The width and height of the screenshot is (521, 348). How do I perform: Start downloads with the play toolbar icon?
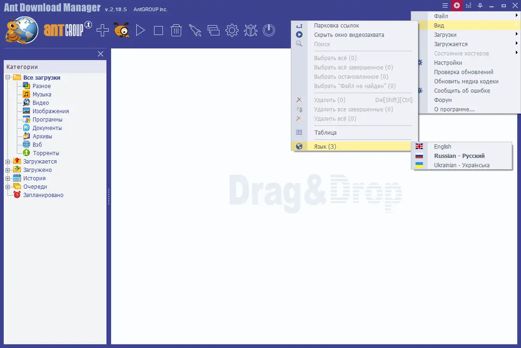tap(140, 30)
